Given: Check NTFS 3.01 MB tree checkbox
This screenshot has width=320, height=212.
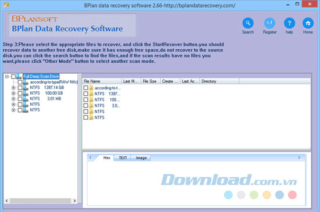Looking at the screenshot, I should click(x=20, y=99).
